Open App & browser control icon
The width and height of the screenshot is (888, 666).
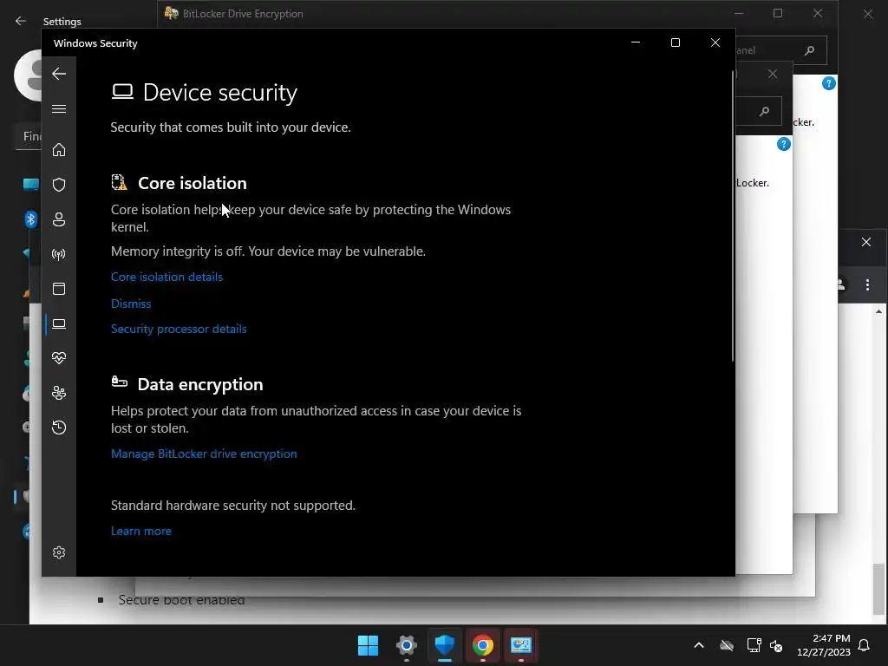coord(59,289)
